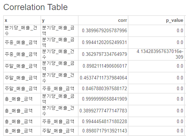
Task: Click corr value 0.38992777477147783
Action: [x=103, y=111]
